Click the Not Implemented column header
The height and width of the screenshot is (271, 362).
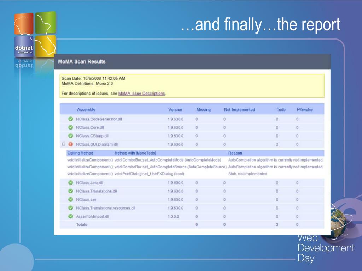[x=239, y=110]
